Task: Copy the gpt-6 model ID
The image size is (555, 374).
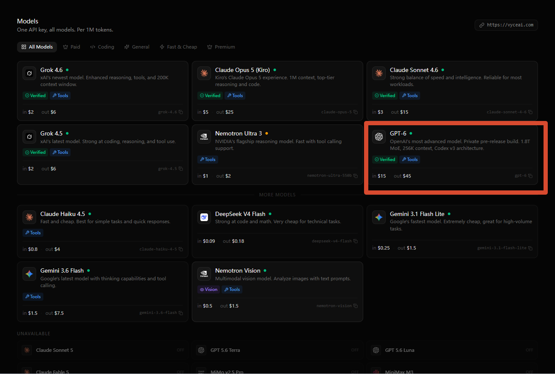Action: click(530, 176)
